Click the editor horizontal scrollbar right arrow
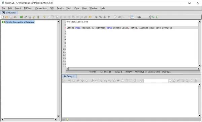Screen dimensions: 202x122 click(199, 69)
